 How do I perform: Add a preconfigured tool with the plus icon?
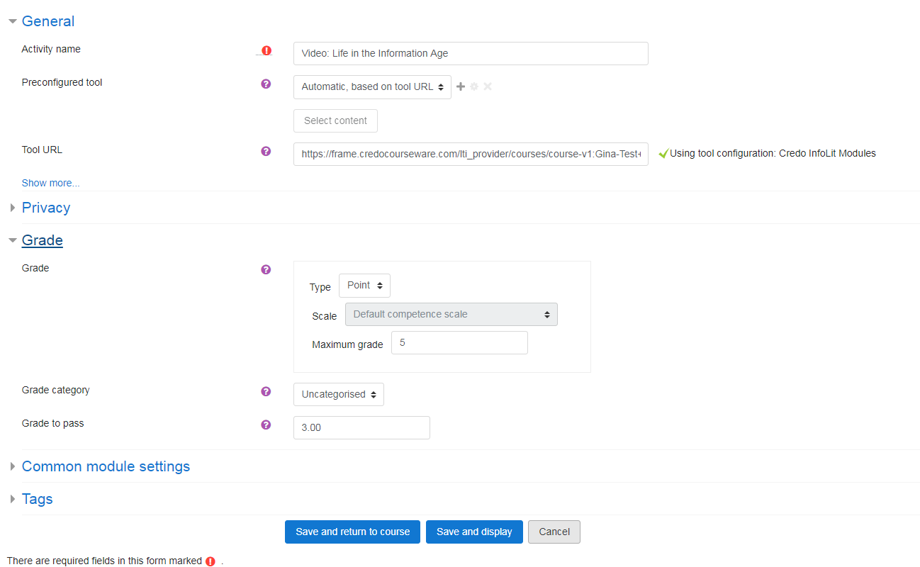461,86
